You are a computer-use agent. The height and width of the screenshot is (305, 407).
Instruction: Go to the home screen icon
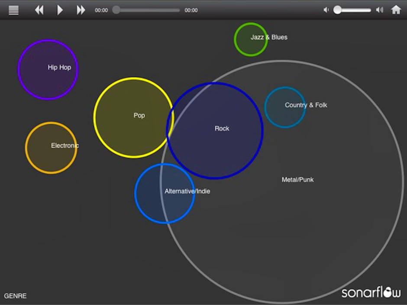(x=396, y=10)
